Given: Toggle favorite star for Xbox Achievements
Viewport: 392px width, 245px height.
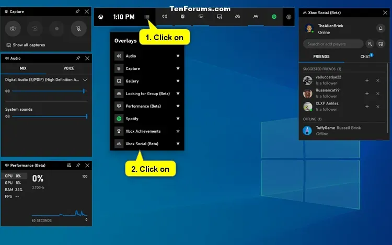Looking at the screenshot, I should (178, 131).
